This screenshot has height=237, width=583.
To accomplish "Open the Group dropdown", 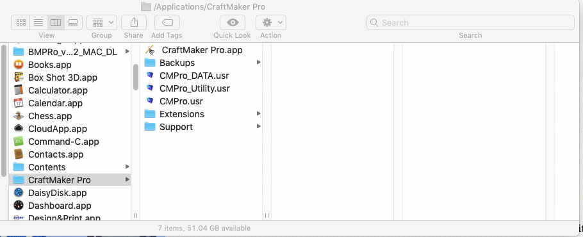I will pos(102,22).
